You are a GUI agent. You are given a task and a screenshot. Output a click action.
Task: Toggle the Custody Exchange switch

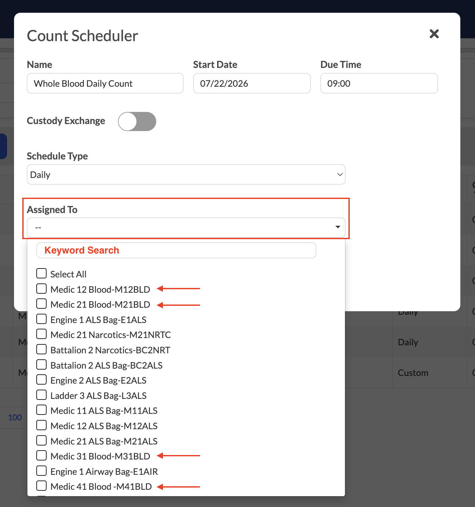pos(137,121)
